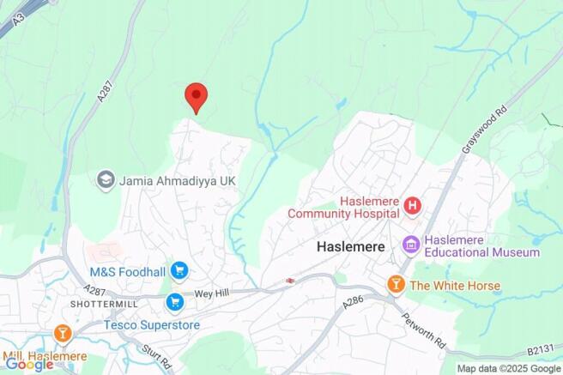Click the Shottermill area label
This screenshot has height=375, width=563.
coord(104,305)
